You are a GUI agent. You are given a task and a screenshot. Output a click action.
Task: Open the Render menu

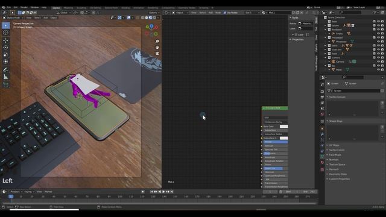click(24, 7)
